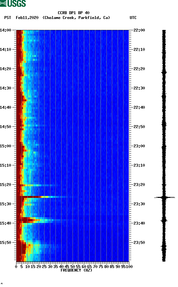The height and width of the screenshot is (287, 178).
Task: Click the 'FREQUENCY (HZ)' axis title
Action: pyautogui.click(x=76, y=270)
